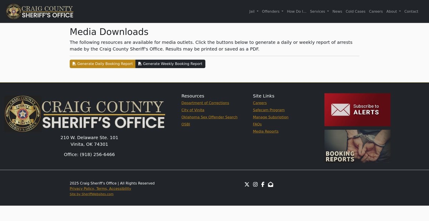Screen dimensions: 429x221
Task: Open the Instagram social icon
Action: (x=255, y=184)
